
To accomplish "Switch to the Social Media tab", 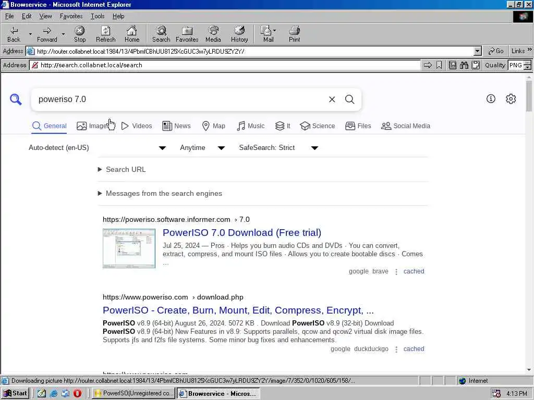I will [x=405, y=126].
